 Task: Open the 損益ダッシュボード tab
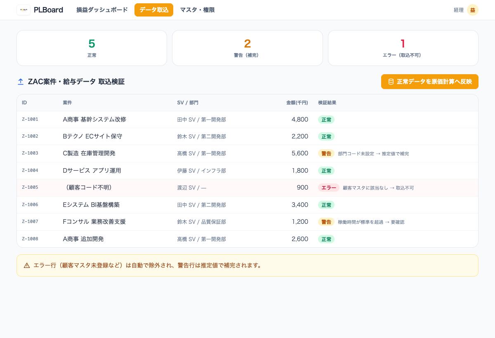(x=102, y=10)
